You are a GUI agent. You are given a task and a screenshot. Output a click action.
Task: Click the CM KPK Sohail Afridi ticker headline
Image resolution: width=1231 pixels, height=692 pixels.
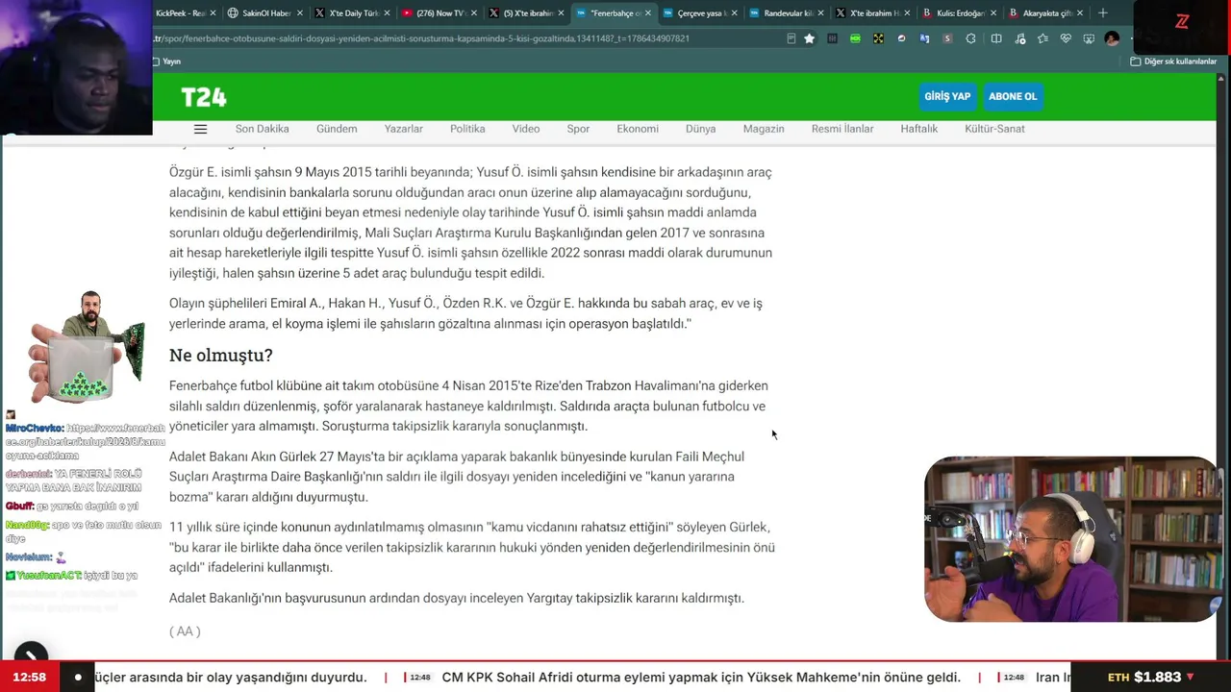[701, 678]
